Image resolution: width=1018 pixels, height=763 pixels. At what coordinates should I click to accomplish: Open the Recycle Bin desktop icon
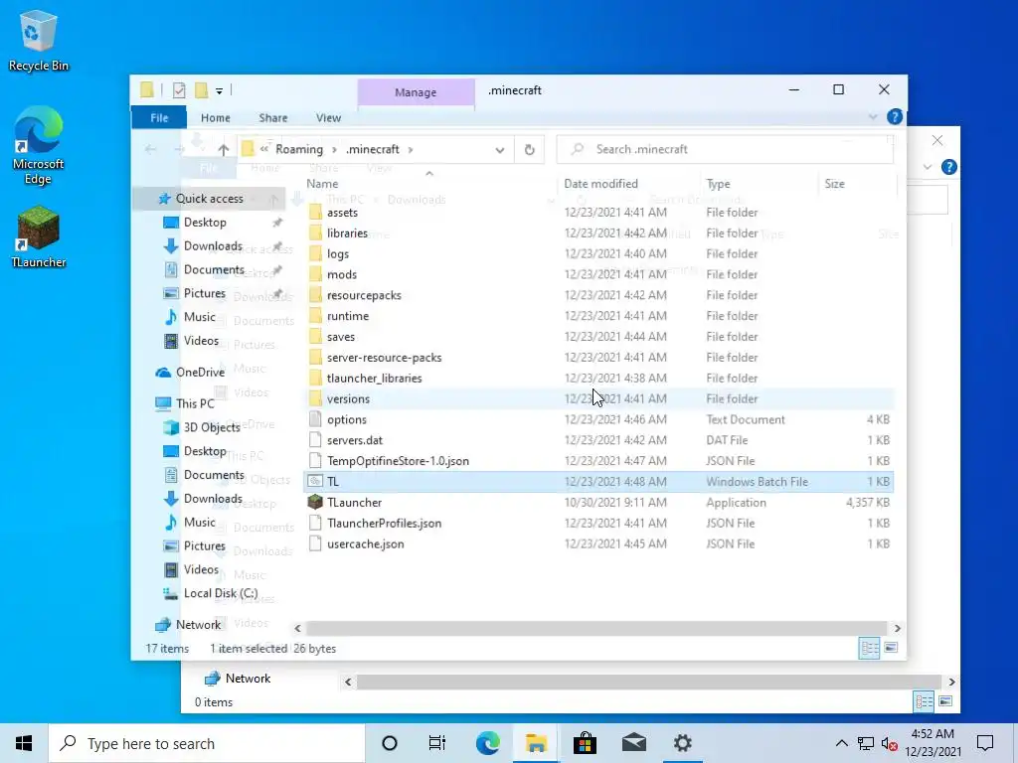(x=38, y=40)
